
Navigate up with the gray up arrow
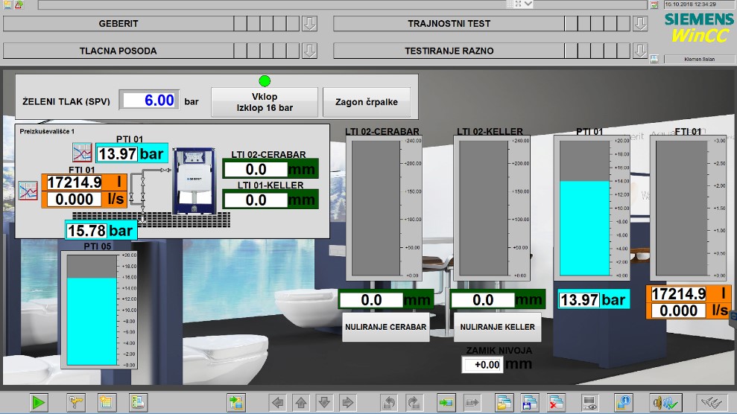click(x=301, y=402)
